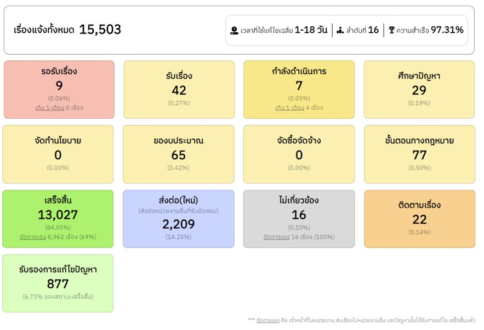Screen dimensions: 484x330
Task: Click the grey ไม่เกี่ยวข้อง card
Action: pos(299,218)
